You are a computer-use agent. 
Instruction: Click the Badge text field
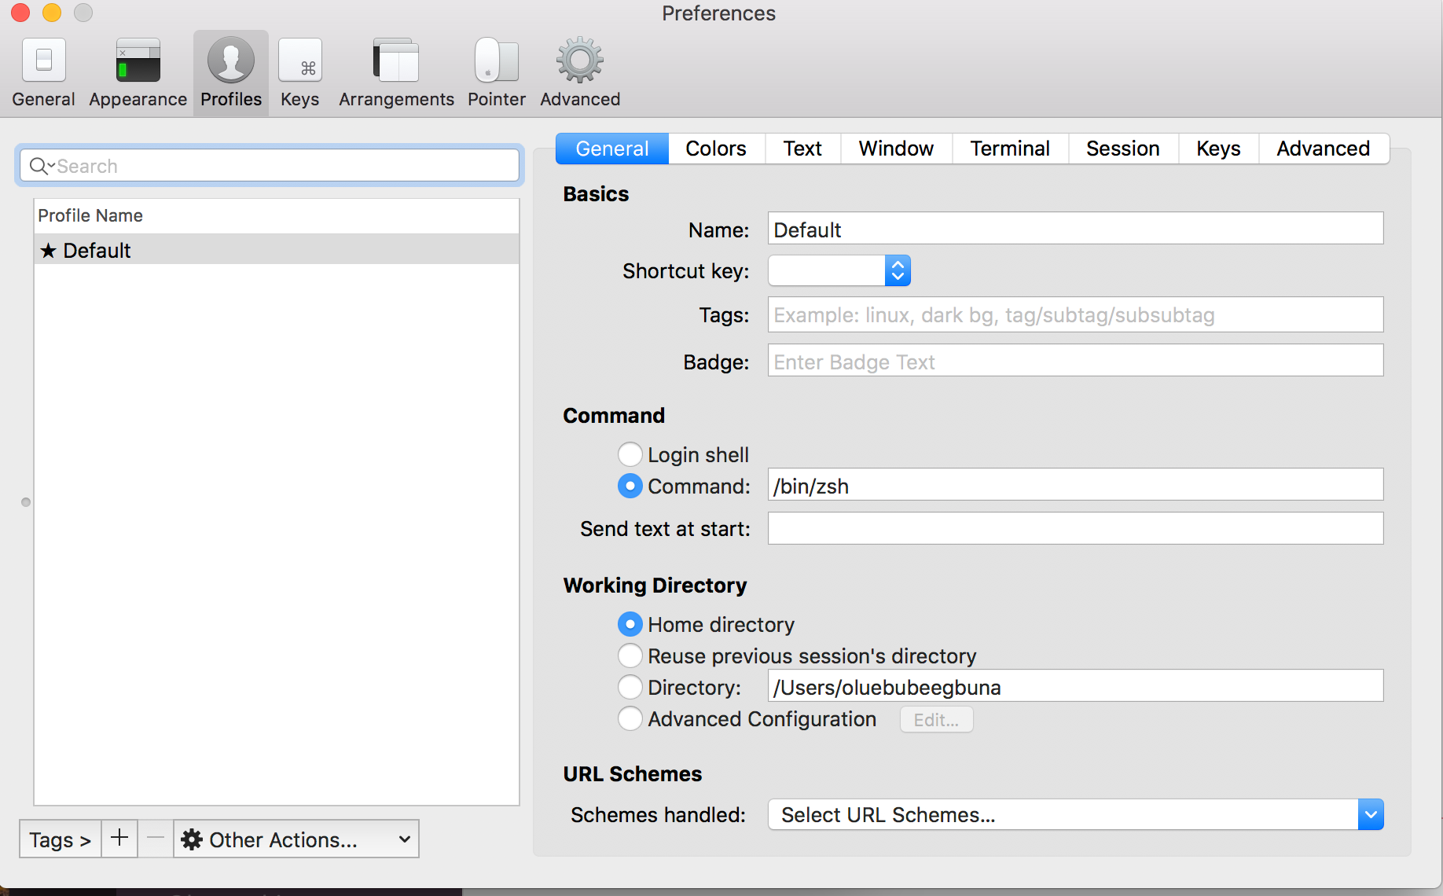pyautogui.click(x=1075, y=361)
